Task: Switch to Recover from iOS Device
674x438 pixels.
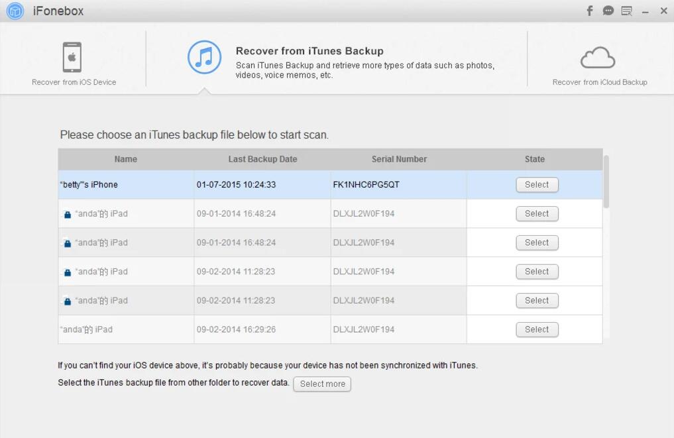Action: (74, 63)
